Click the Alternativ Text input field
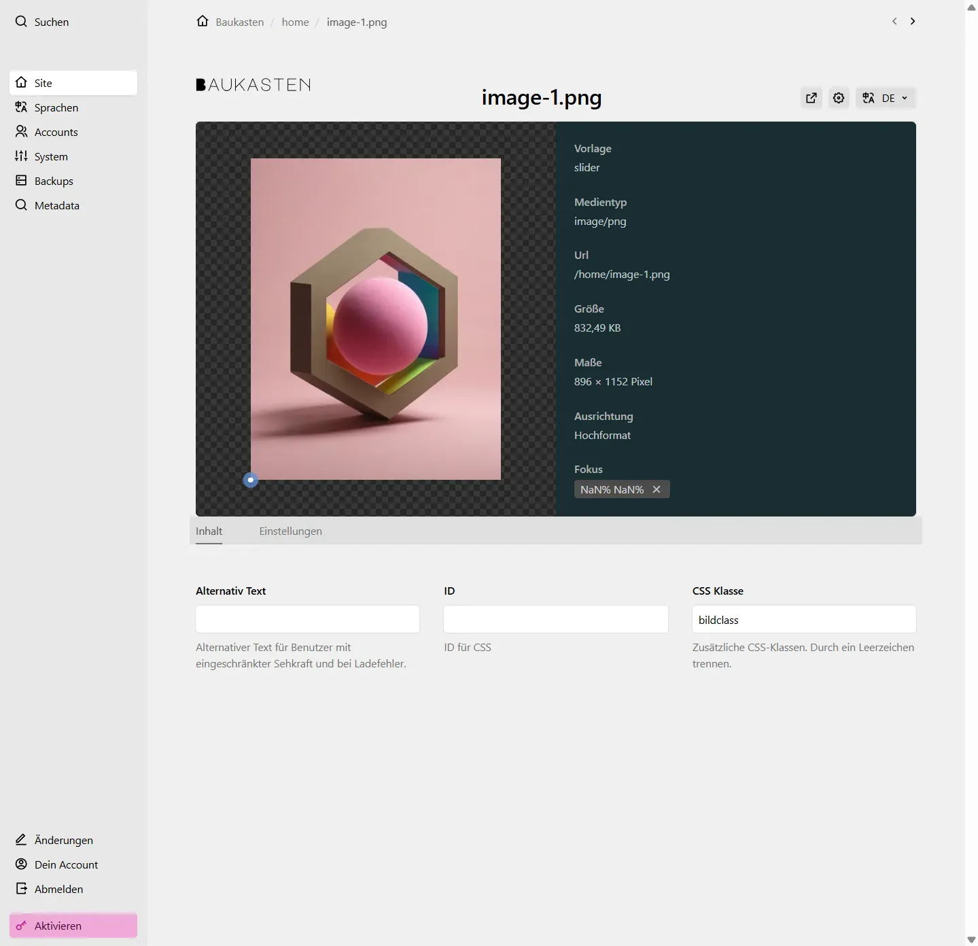The width and height of the screenshot is (978, 946). 307,619
